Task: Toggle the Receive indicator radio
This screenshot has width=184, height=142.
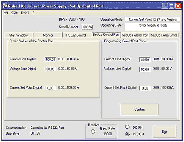Action: click(93, 131)
